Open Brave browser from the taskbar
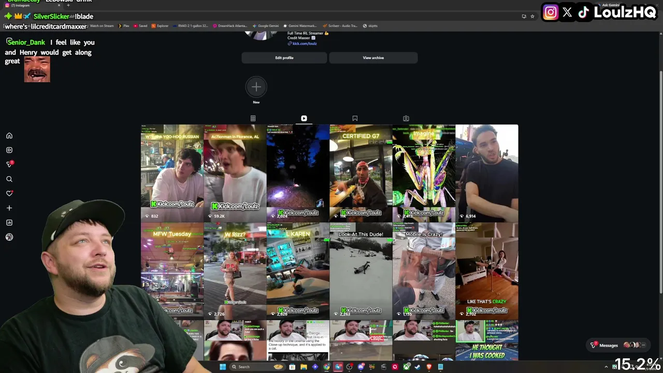The image size is (663, 373). coord(429,367)
